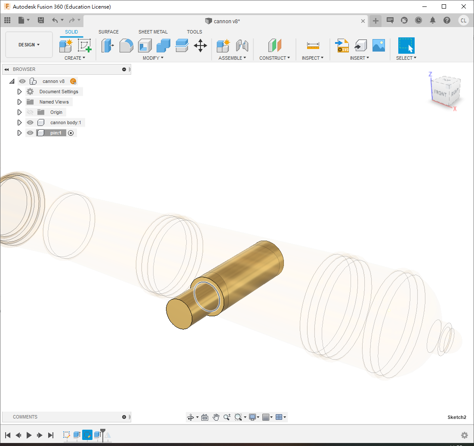
Task: Open the CONSTRUCT menu
Action: pos(274,58)
